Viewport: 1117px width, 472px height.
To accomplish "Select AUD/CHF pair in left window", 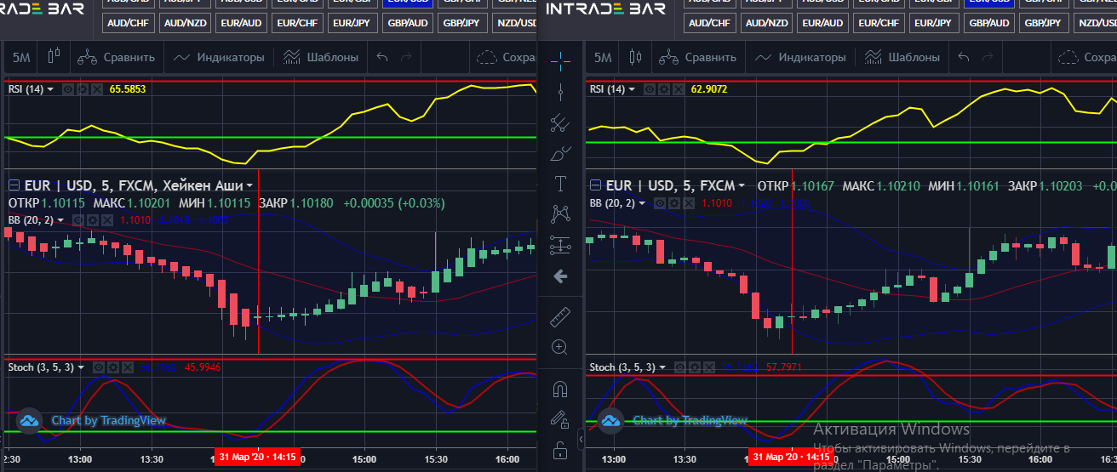I will pos(128,23).
